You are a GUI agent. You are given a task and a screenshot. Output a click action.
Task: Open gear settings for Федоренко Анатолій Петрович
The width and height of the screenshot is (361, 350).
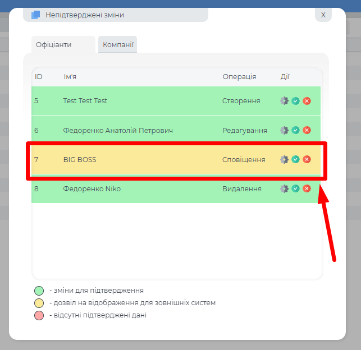[284, 130]
